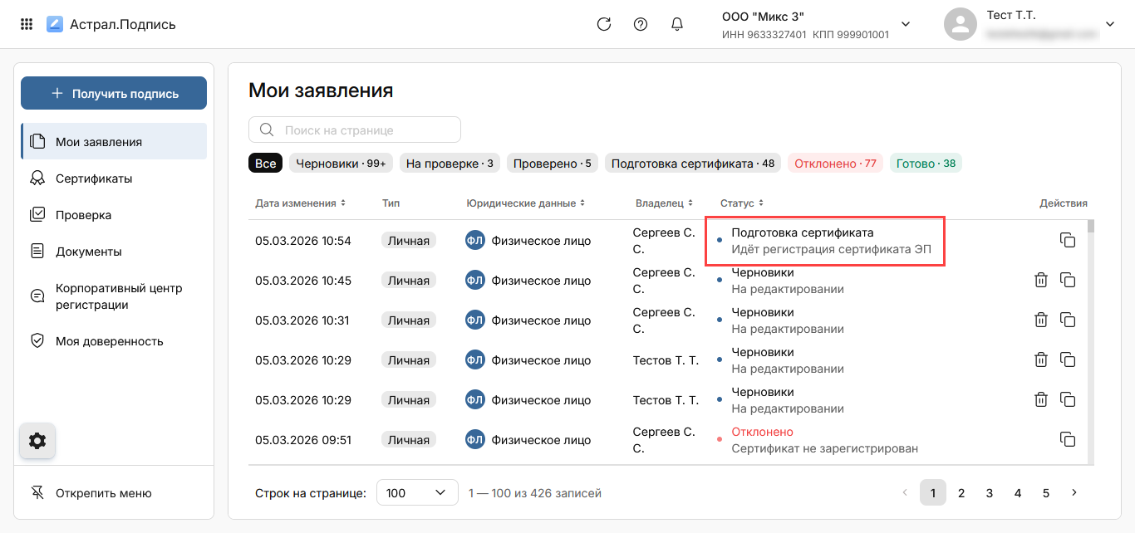Open the notifications bell

[677, 24]
